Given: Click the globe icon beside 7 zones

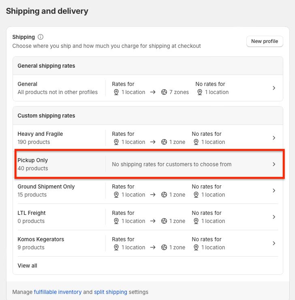Looking at the screenshot, I should (164, 92).
